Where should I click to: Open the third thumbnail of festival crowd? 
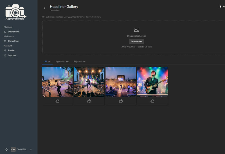(121, 82)
